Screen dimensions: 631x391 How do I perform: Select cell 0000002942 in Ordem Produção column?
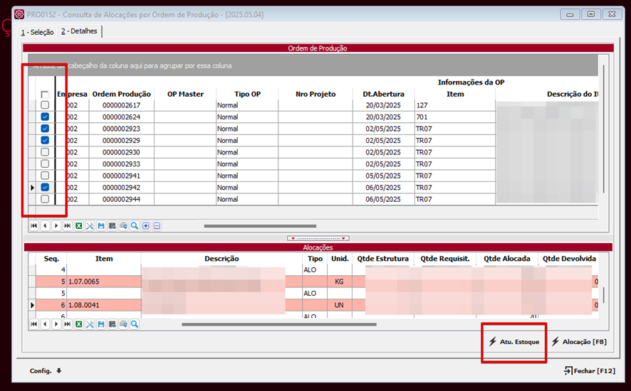pyautogui.click(x=122, y=187)
